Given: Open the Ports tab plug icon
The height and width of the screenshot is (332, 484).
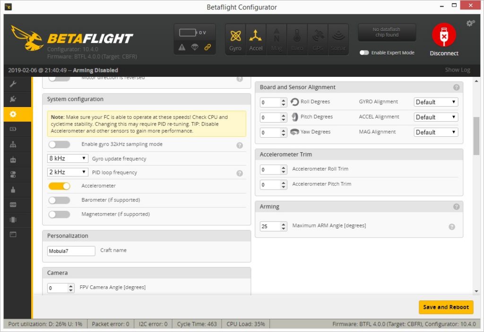Looking at the screenshot, I should click(13, 99).
